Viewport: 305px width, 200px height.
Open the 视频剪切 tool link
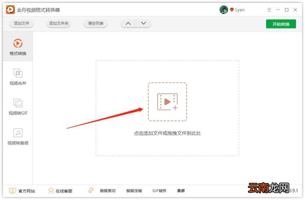pyautogui.click(x=108, y=191)
